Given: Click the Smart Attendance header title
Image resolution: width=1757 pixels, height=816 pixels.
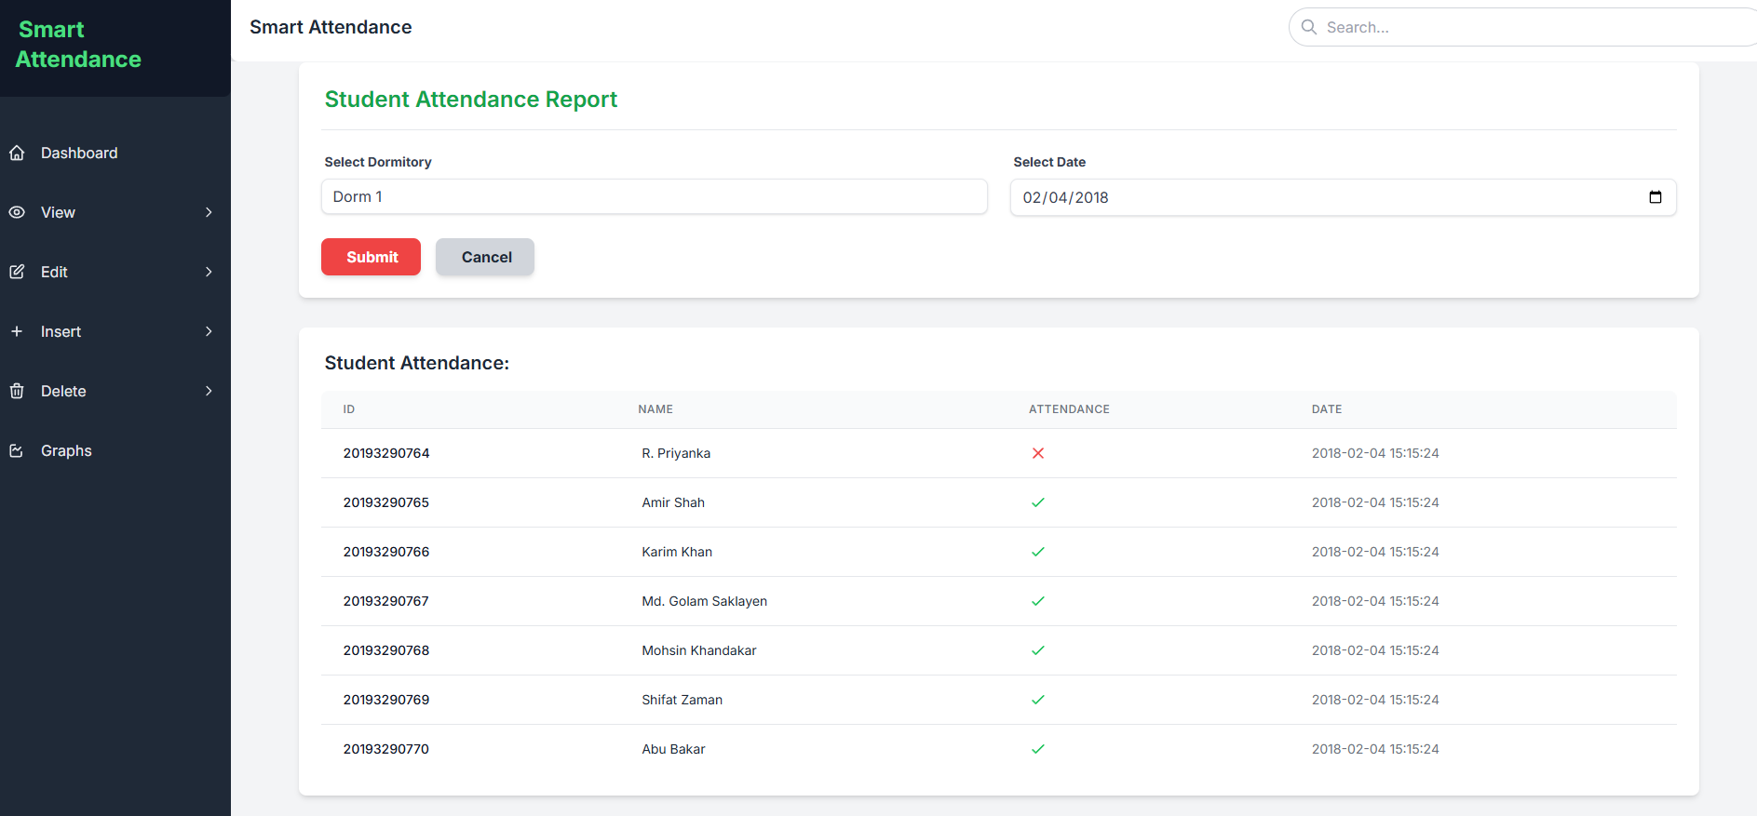Looking at the screenshot, I should 331,27.
